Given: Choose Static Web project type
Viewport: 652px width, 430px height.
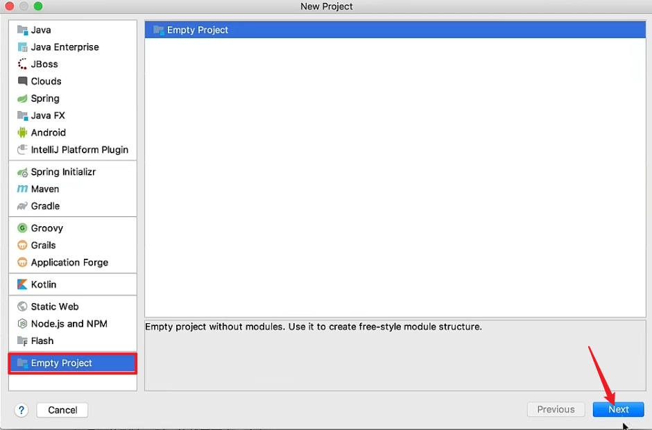Looking at the screenshot, I should click(73, 307).
